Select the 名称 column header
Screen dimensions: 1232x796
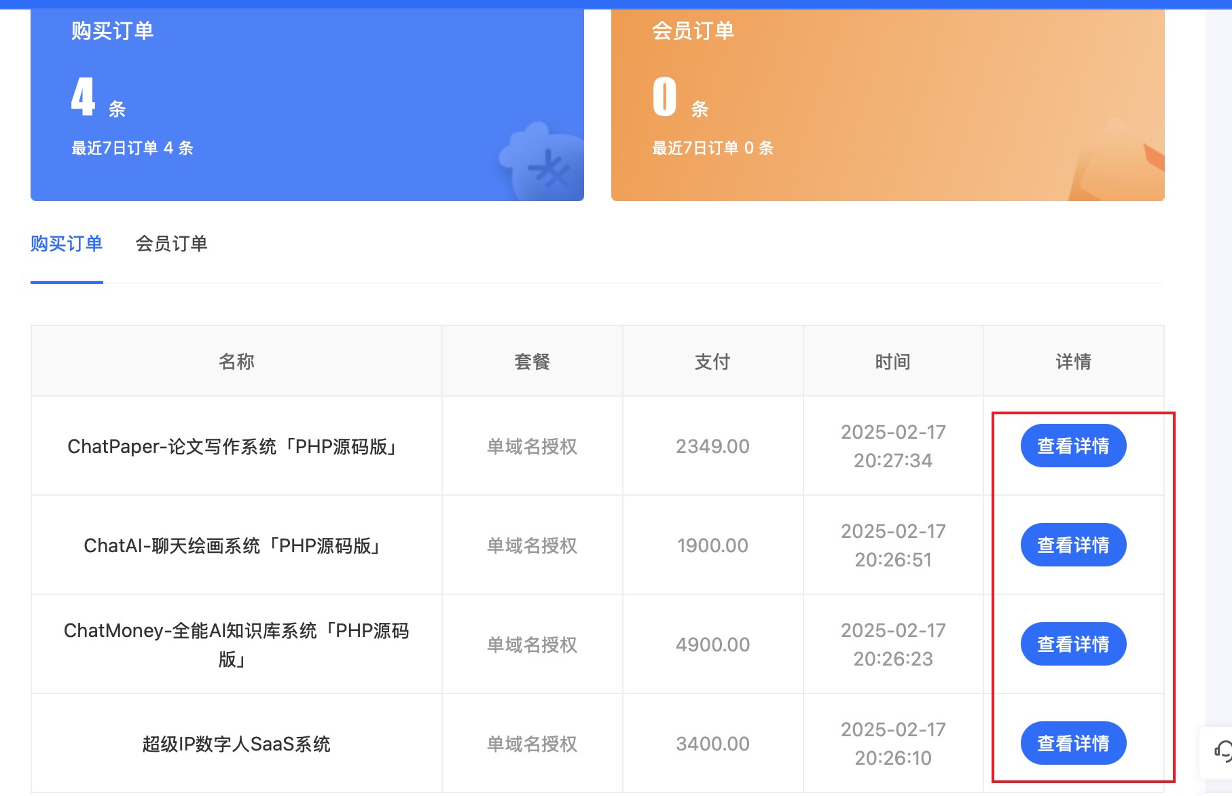[236, 361]
